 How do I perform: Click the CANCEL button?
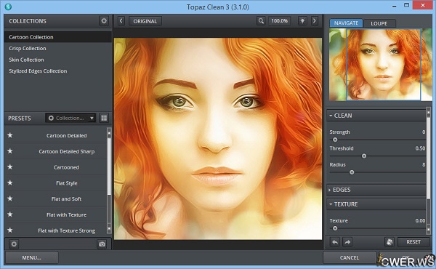[350, 257]
